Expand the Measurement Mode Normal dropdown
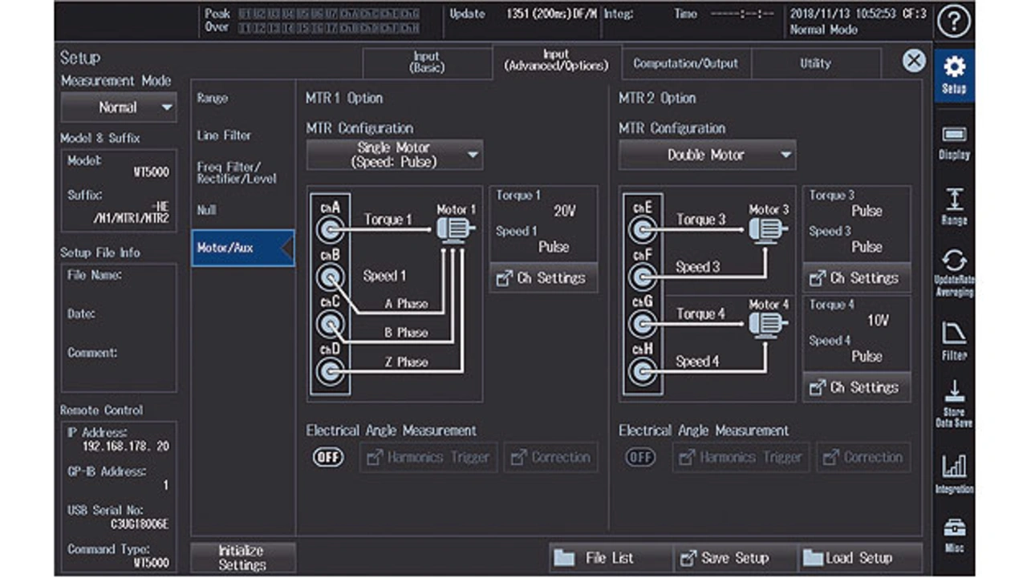The height and width of the screenshot is (578, 1027). pyautogui.click(x=119, y=107)
